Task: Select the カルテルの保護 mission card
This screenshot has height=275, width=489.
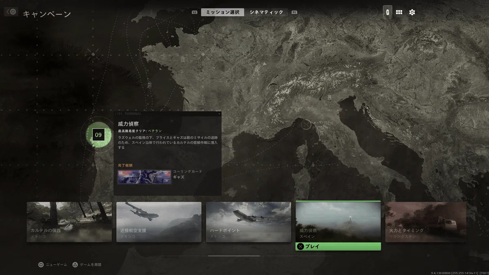Action: tap(69, 222)
